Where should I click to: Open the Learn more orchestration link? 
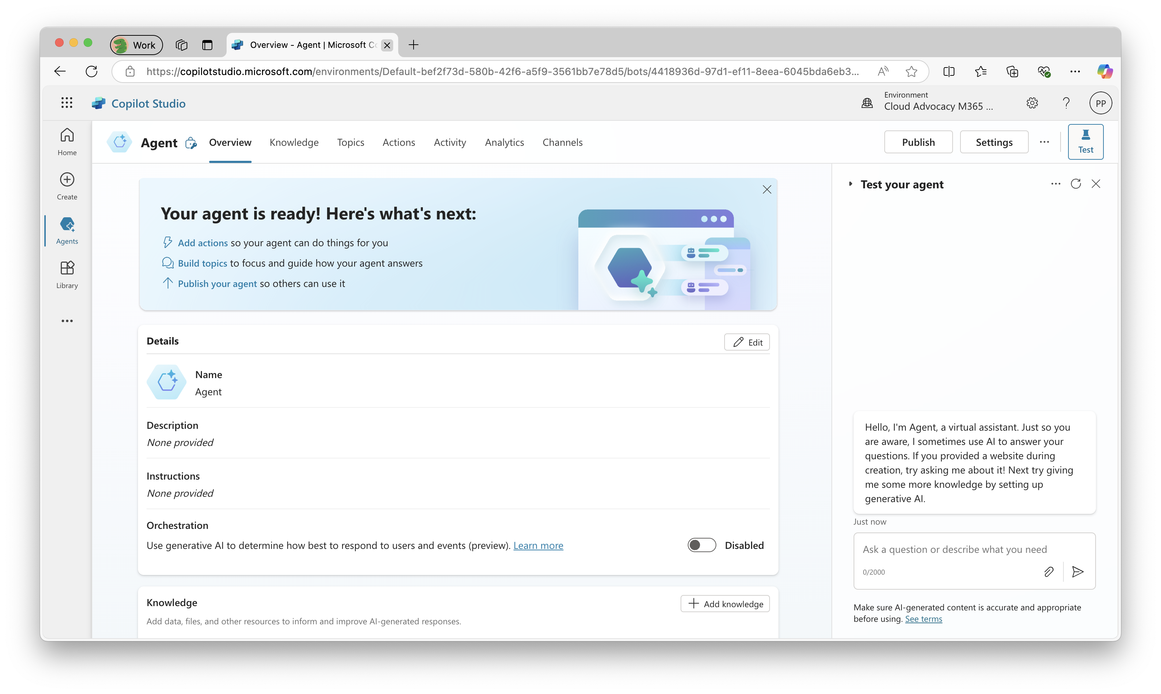click(x=538, y=546)
